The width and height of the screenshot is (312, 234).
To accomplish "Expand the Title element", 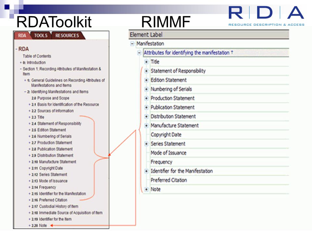I will tap(146, 62).
